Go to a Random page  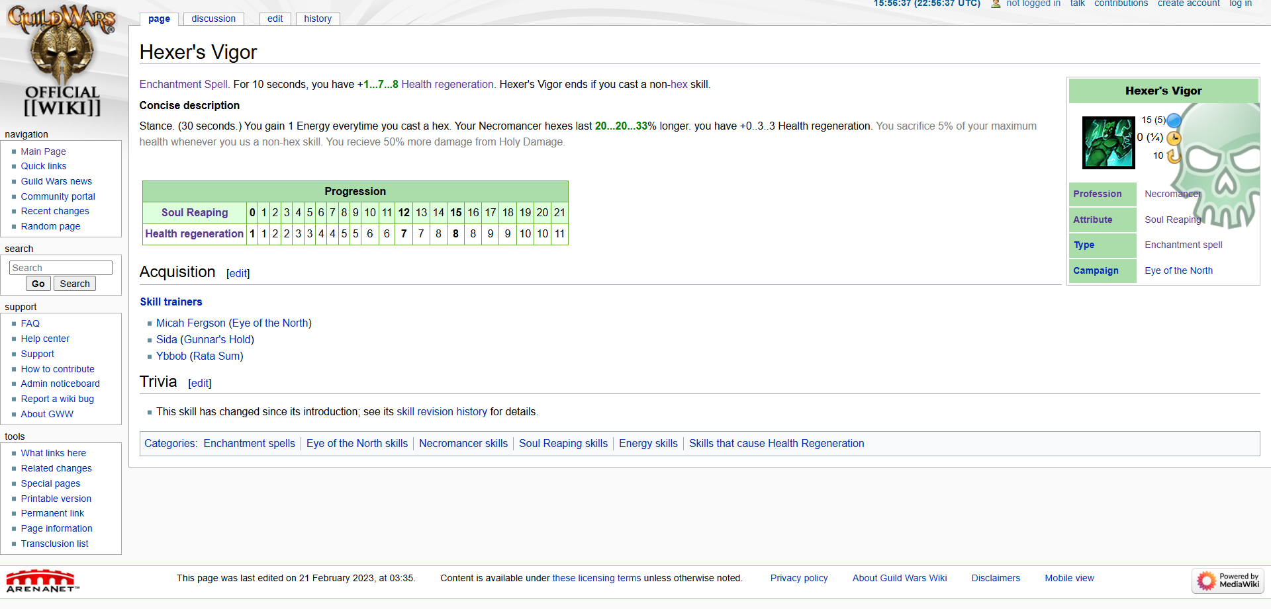50,226
